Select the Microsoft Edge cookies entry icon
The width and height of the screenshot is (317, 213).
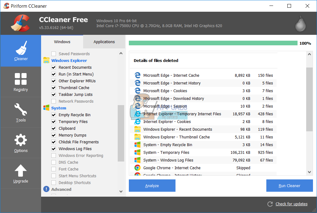pos(137,91)
